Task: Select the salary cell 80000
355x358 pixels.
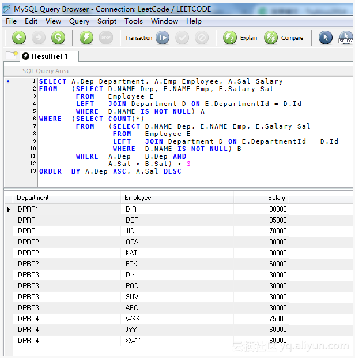Action: pos(261,253)
